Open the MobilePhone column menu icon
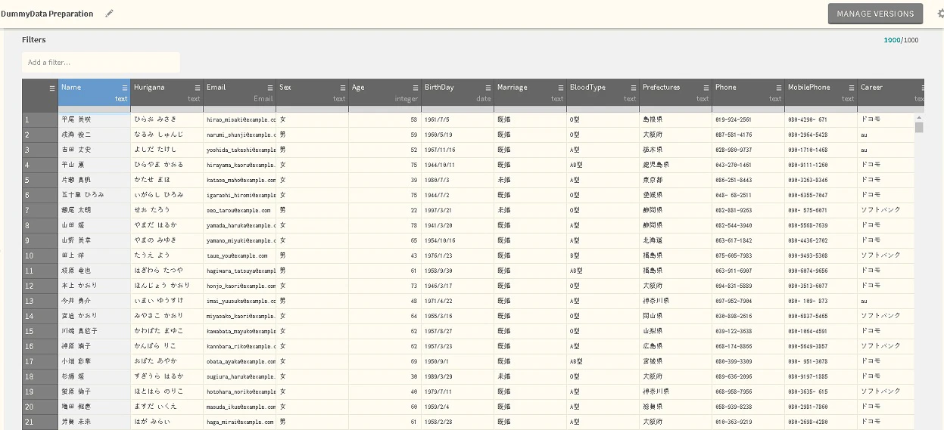This screenshot has height=430, width=944. click(x=852, y=88)
